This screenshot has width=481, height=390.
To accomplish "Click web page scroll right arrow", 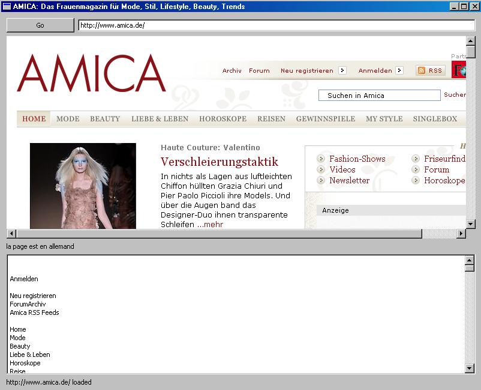I will point(461,234).
